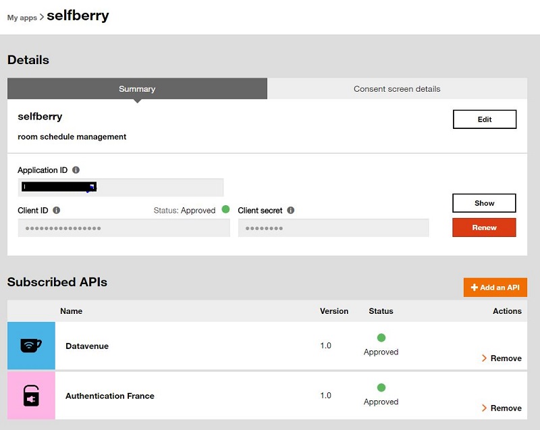Click Datavenue version 1.0 value

[326, 346]
